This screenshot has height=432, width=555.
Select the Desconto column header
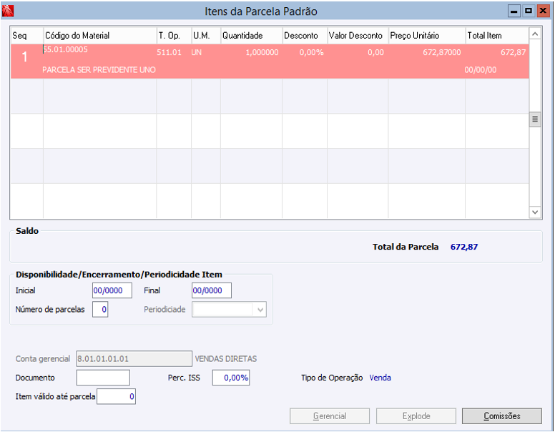(x=305, y=36)
